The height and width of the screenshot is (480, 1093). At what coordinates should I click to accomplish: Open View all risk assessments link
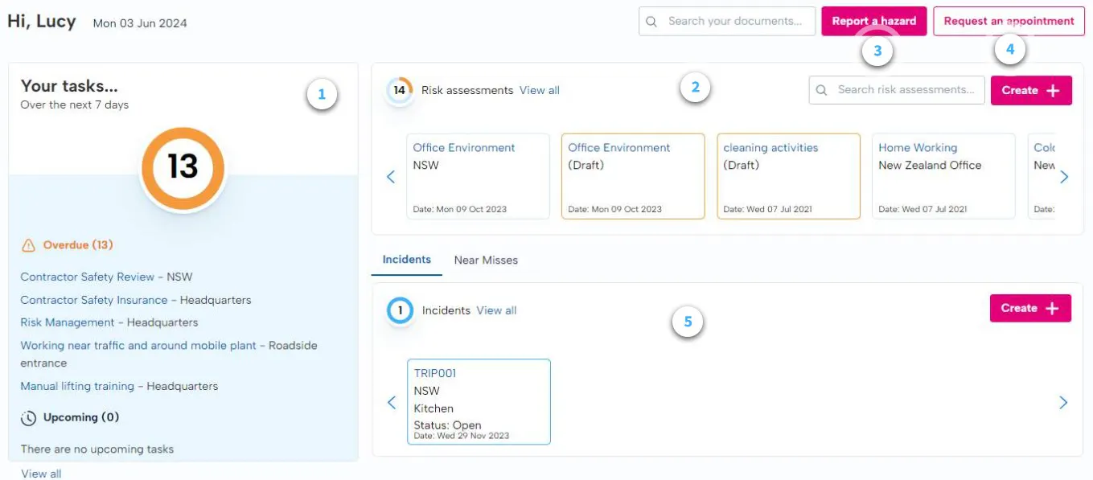point(540,90)
